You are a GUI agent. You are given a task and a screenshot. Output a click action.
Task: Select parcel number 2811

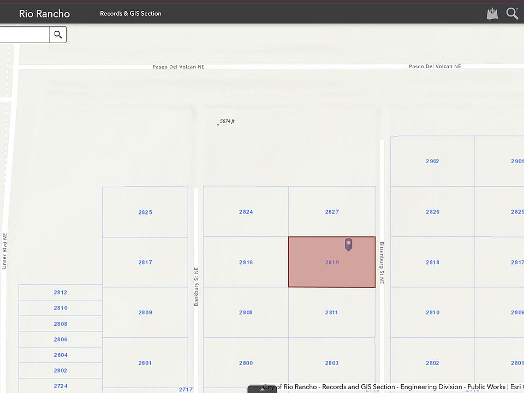331,312
